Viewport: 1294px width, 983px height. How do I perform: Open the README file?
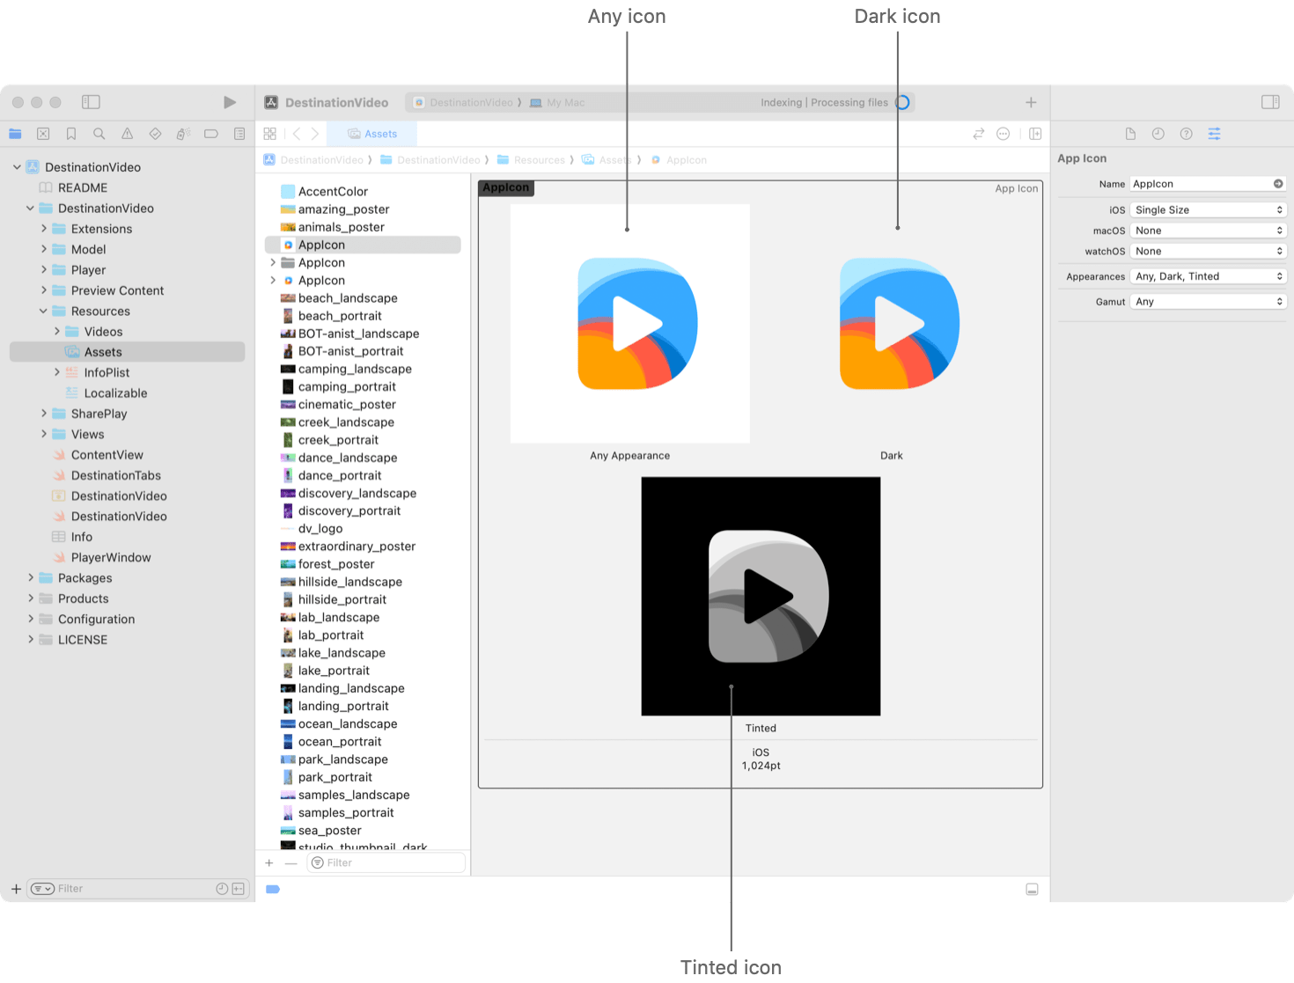(x=83, y=187)
